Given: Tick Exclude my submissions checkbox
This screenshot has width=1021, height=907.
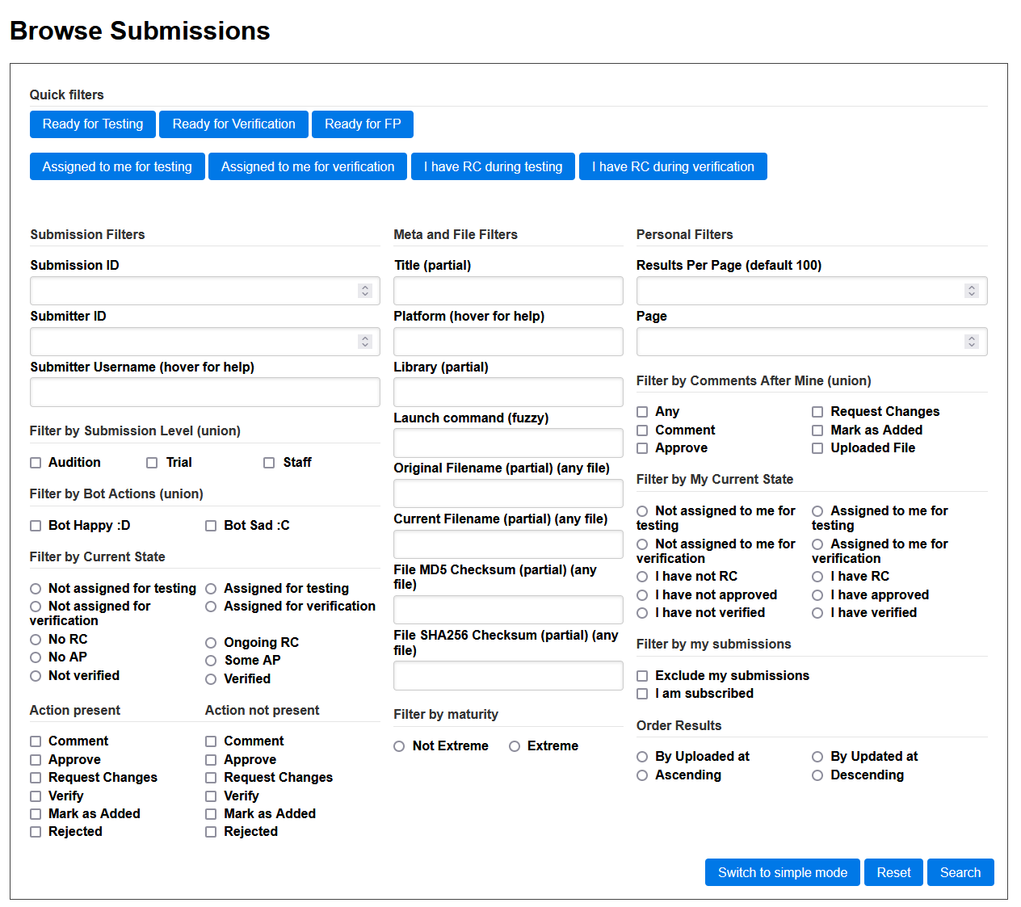Looking at the screenshot, I should pos(642,676).
